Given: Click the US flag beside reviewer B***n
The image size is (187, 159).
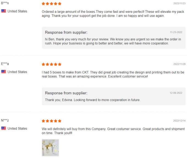Looking at the screenshot, I should [4, 11].
